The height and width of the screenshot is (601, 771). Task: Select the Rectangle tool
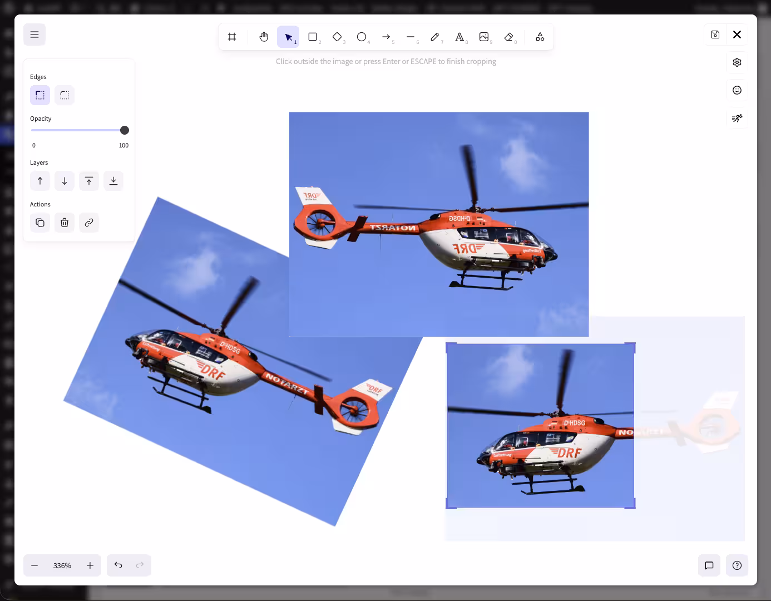(313, 37)
